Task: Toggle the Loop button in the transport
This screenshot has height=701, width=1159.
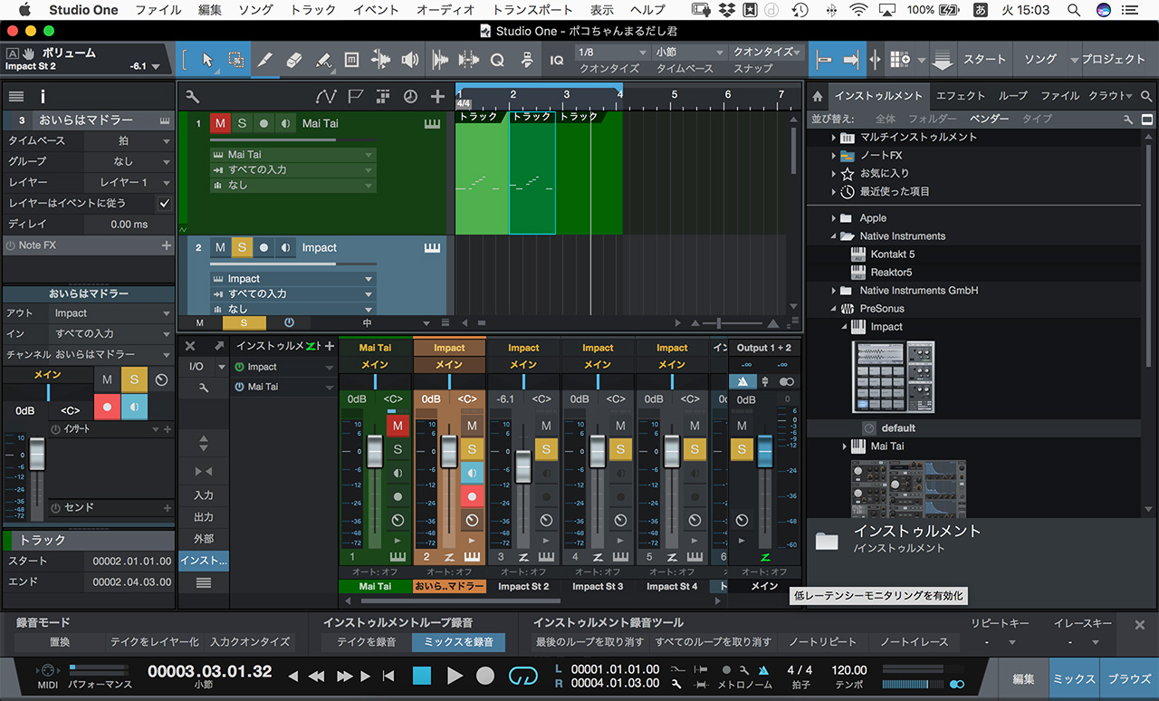Action: point(522,676)
